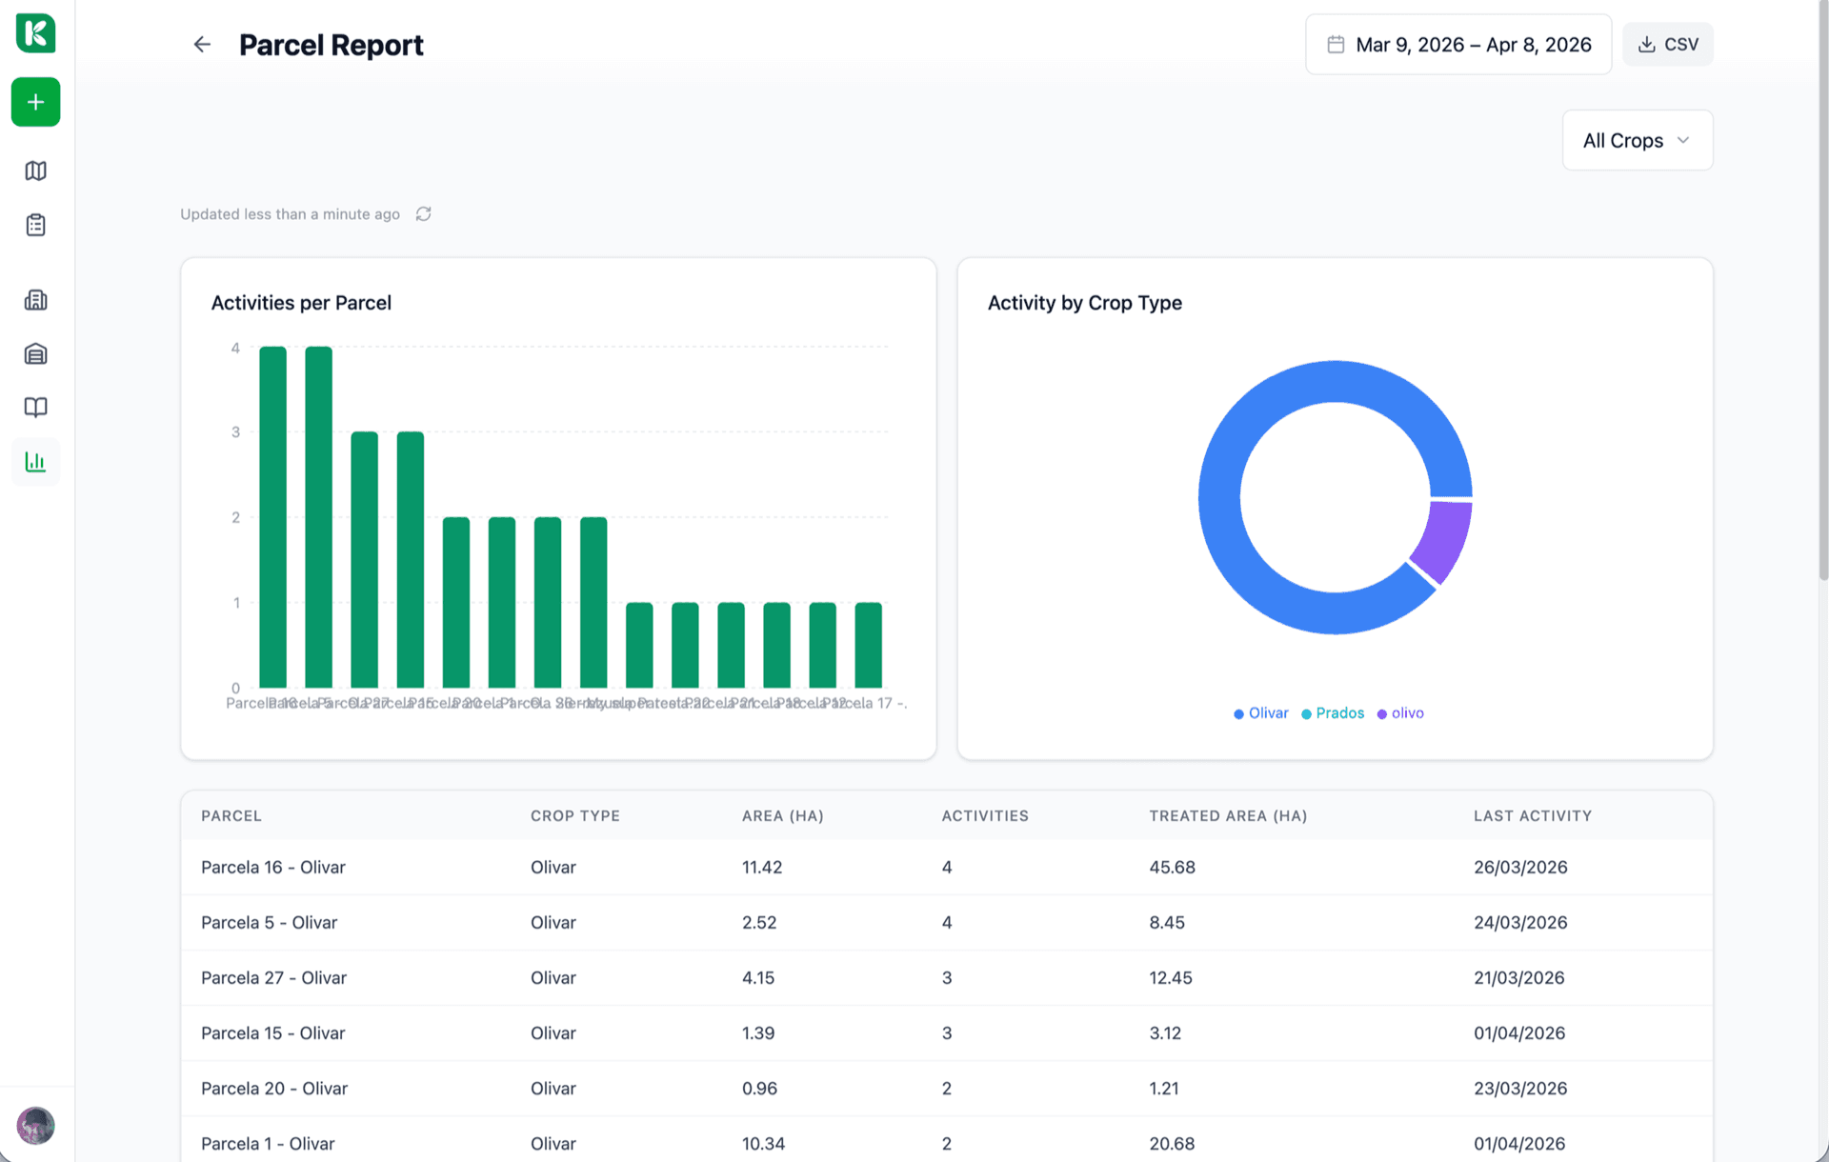
Task: Toggle Olivar series in chart legend
Action: coord(1261,713)
